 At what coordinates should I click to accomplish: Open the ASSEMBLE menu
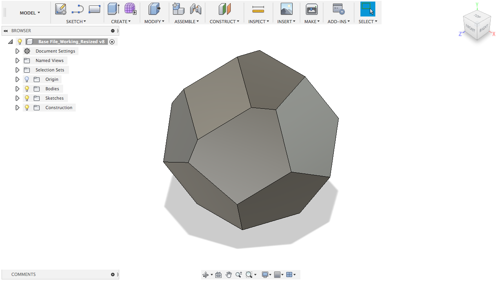[x=187, y=22]
